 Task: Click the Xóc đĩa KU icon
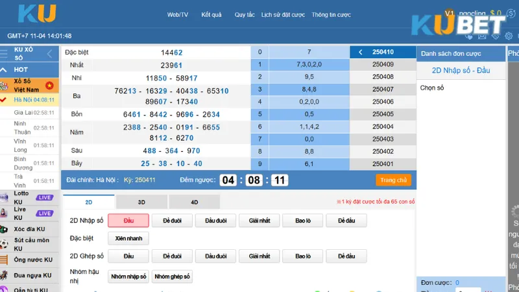coord(5,229)
